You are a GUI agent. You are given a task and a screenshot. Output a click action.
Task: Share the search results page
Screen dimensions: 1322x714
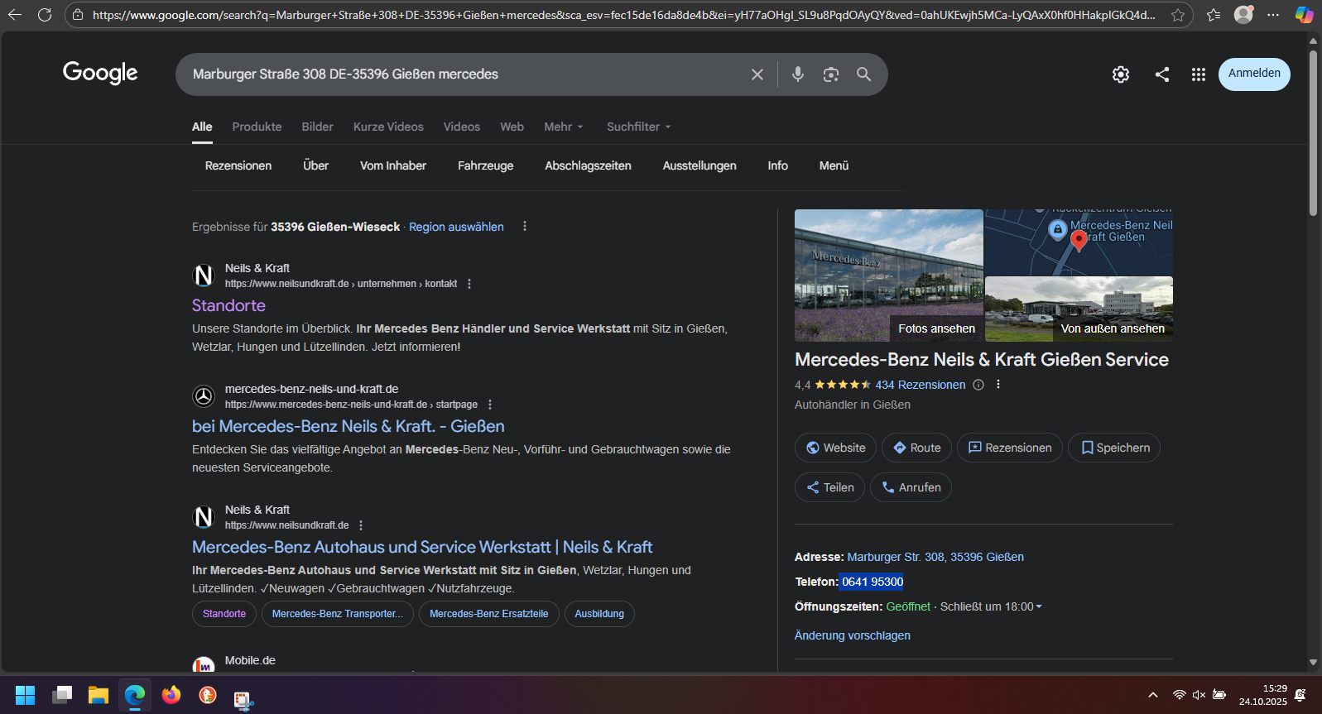pos(1162,74)
